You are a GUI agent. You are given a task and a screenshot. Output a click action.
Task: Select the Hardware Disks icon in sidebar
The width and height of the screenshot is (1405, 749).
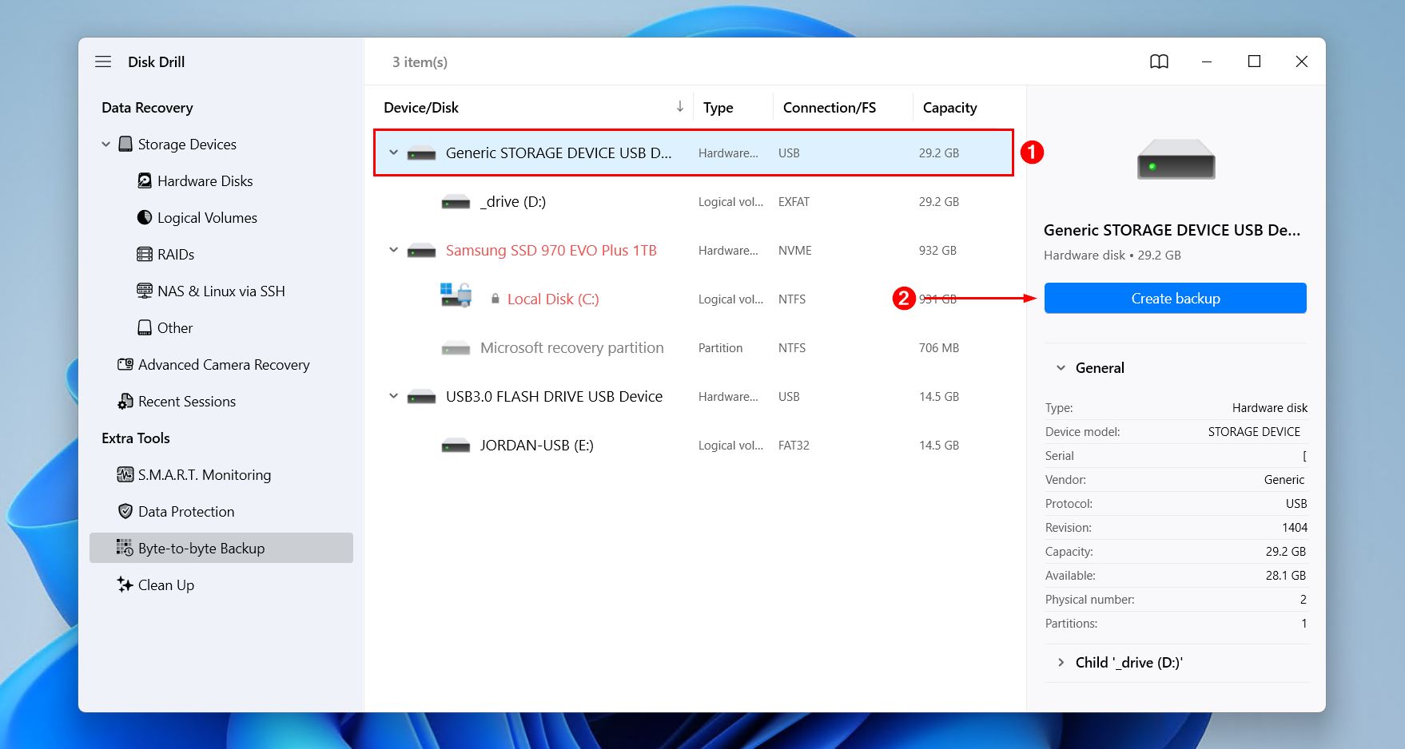pyautogui.click(x=145, y=180)
